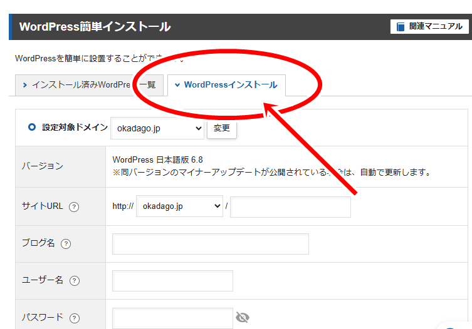Click the WordPress簡単インストール heading
Image resolution: width=472 pixels, height=329 pixels.
pos(95,27)
